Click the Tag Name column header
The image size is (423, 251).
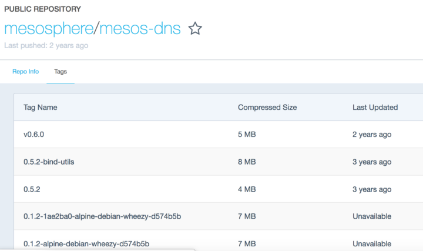click(40, 108)
